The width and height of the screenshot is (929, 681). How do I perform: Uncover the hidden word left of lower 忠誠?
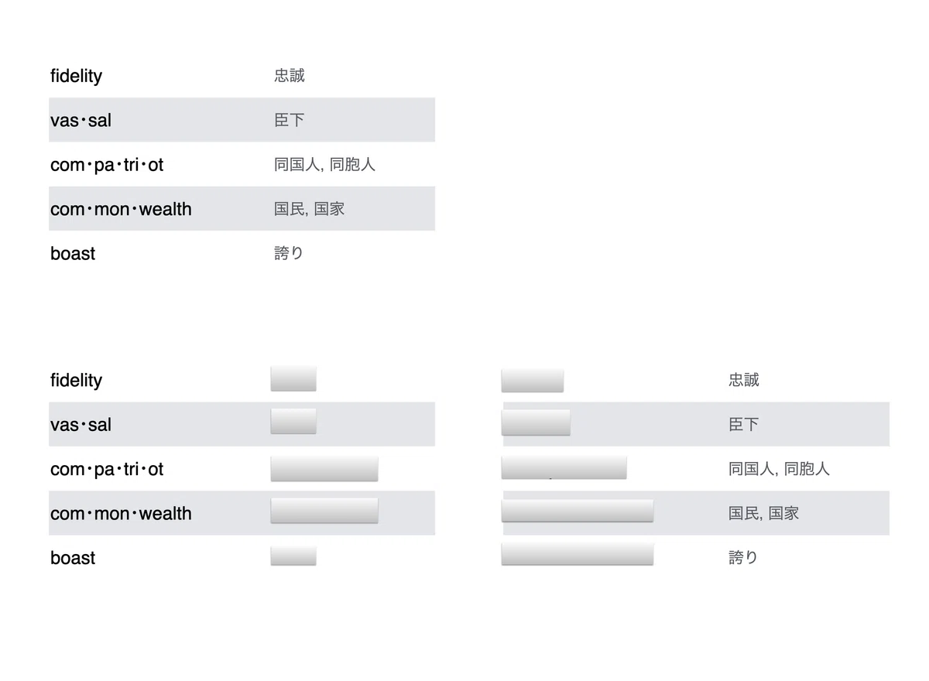pos(533,381)
